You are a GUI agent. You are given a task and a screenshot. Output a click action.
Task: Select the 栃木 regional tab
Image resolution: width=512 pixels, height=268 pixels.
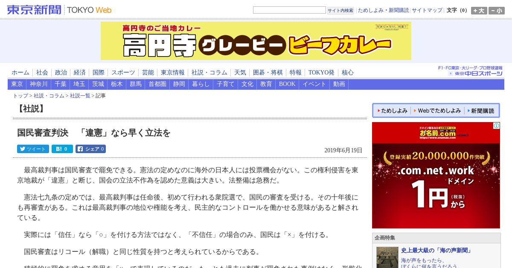click(117, 84)
